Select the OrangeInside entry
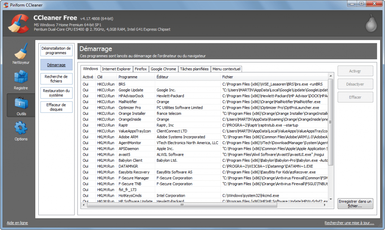This screenshot has width=385, height=230. pos(205,119)
